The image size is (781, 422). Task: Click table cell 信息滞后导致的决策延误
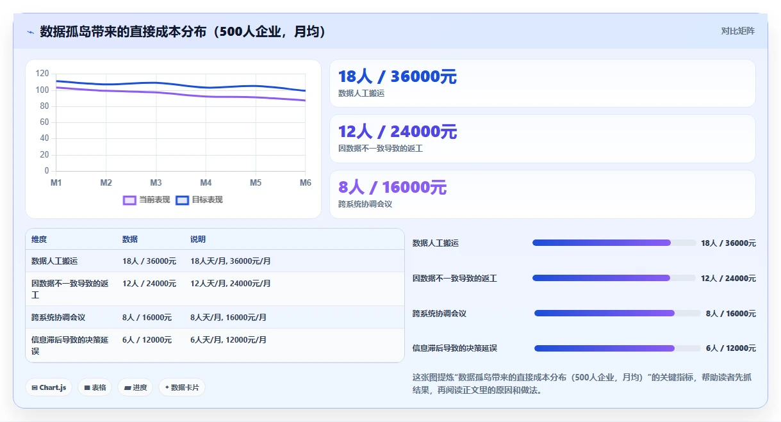tap(70, 346)
